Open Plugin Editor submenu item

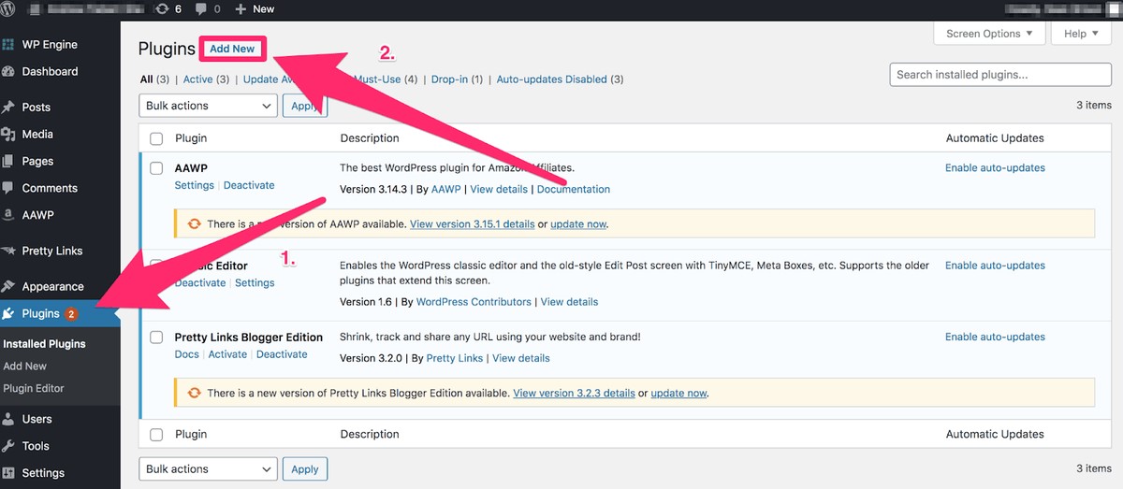[x=34, y=388]
